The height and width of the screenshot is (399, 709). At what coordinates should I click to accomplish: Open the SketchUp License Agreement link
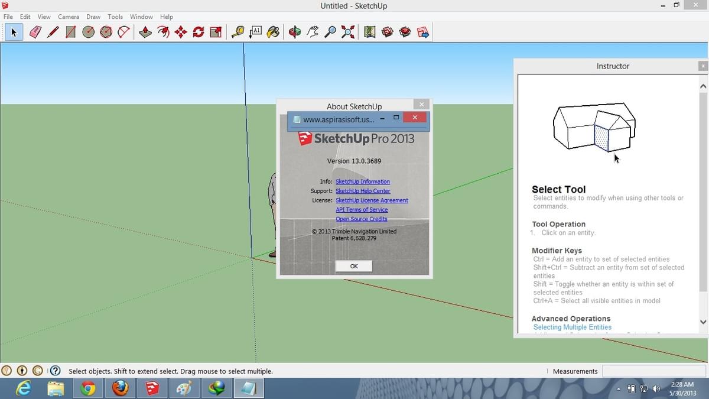coord(372,200)
